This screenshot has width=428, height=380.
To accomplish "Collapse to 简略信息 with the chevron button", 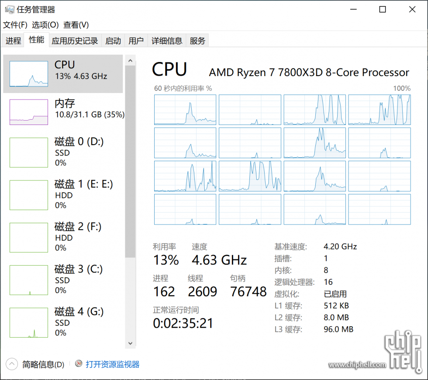I will pos(12,364).
